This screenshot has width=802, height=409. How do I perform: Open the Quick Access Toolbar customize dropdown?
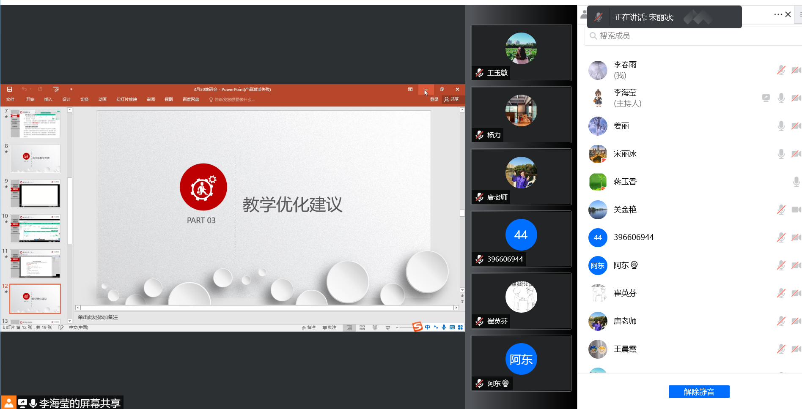coord(71,89)
